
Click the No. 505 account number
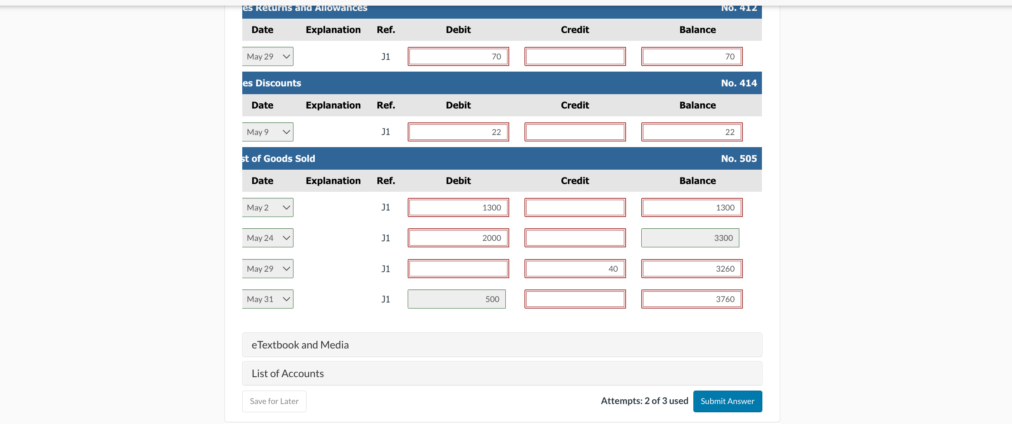(x=739, y=158)
